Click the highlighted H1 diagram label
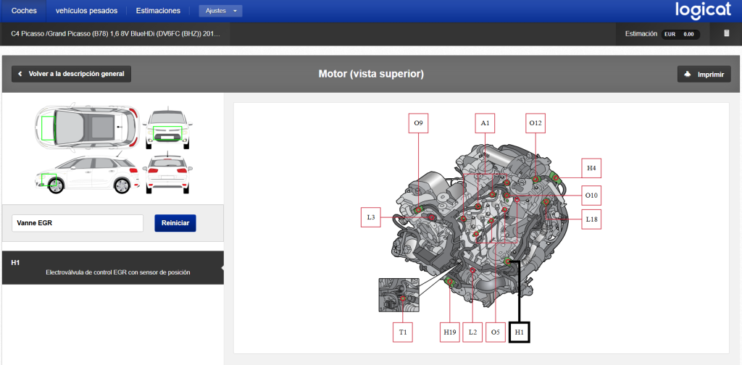 coord(519,332)
